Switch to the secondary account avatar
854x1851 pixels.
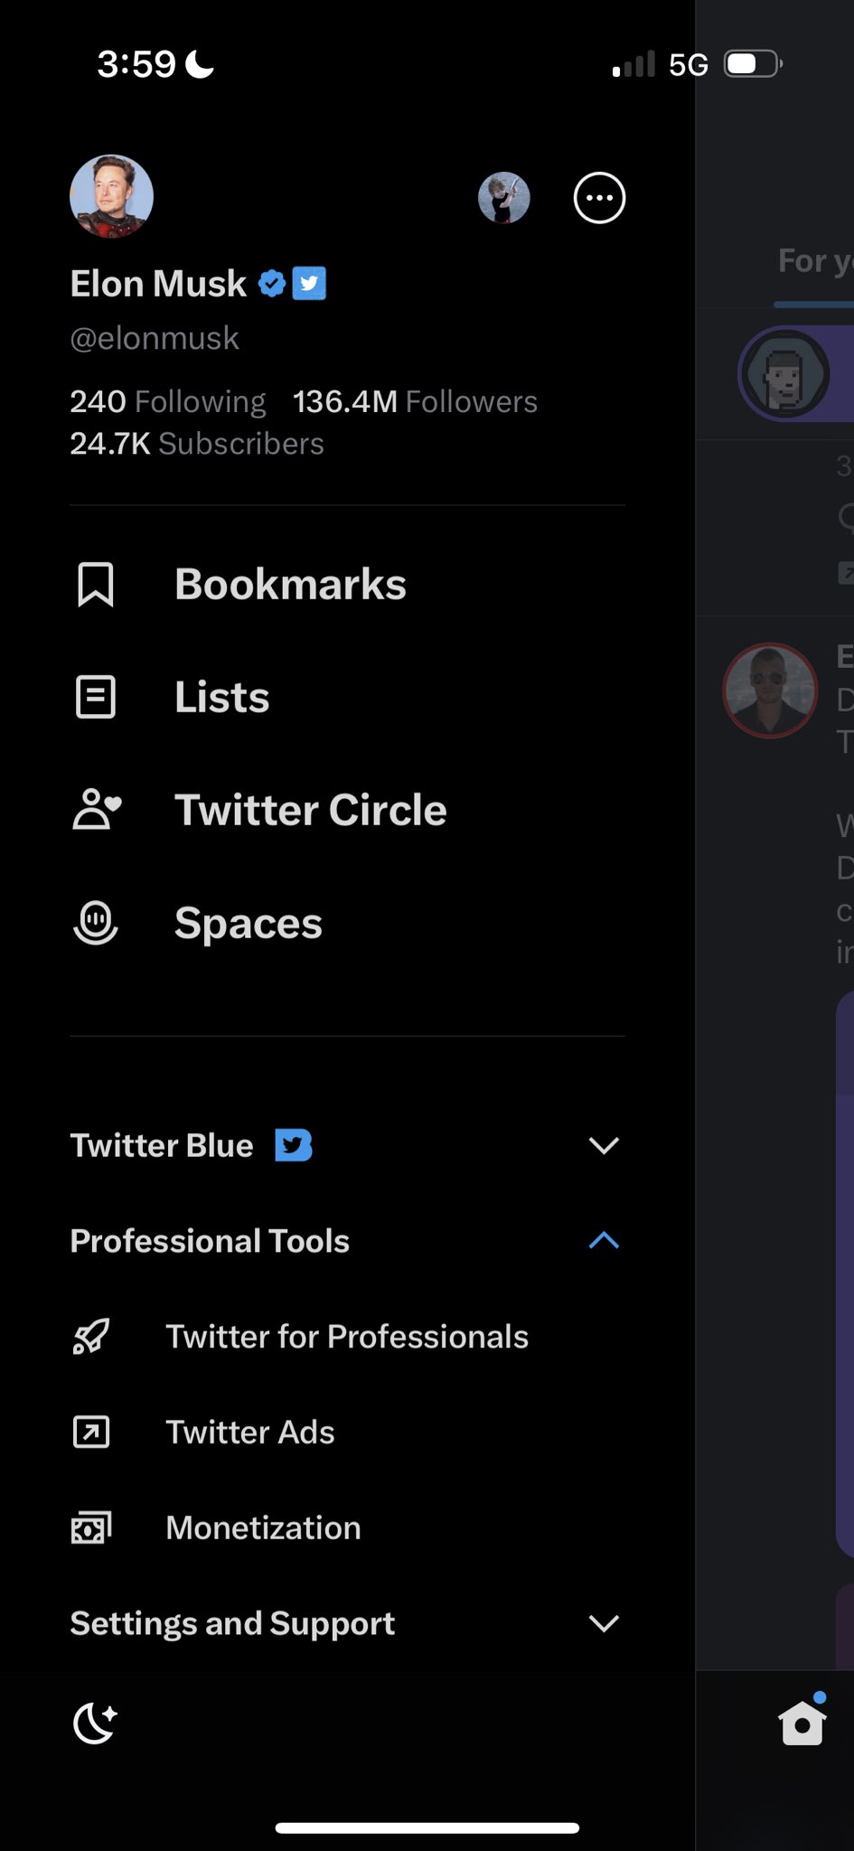click(504, 198)
